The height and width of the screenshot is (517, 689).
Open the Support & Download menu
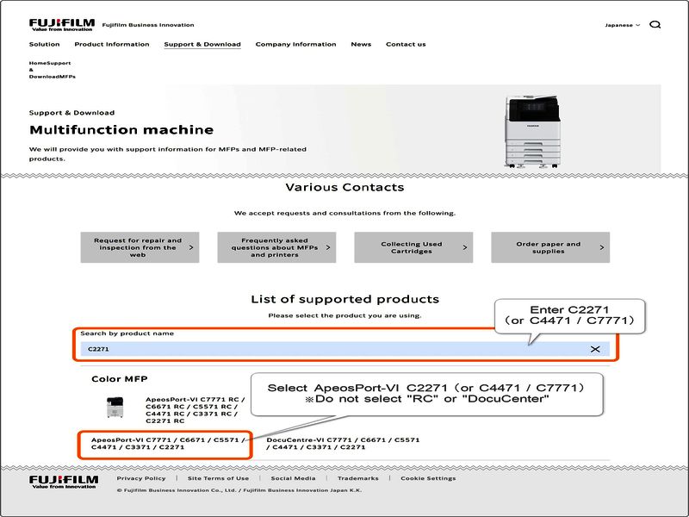(x=202, y=45)
